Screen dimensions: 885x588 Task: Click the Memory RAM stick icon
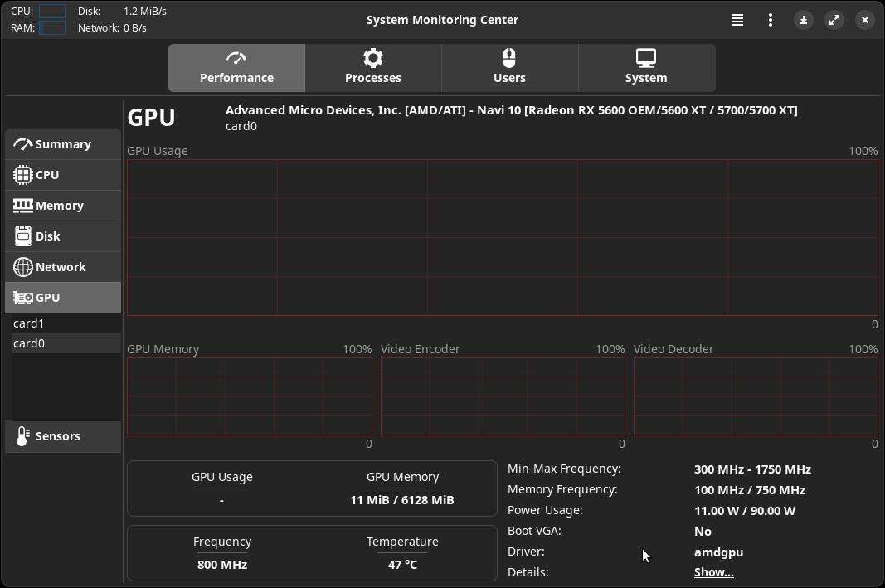click(x=22, y=206)
